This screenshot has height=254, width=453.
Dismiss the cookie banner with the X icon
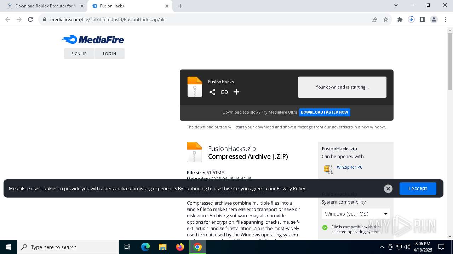coord(388,189)
